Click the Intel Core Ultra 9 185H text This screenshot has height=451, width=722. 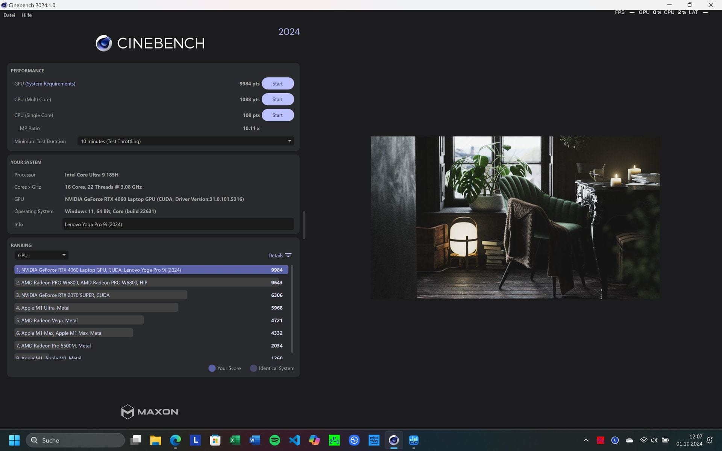(92, 175)
